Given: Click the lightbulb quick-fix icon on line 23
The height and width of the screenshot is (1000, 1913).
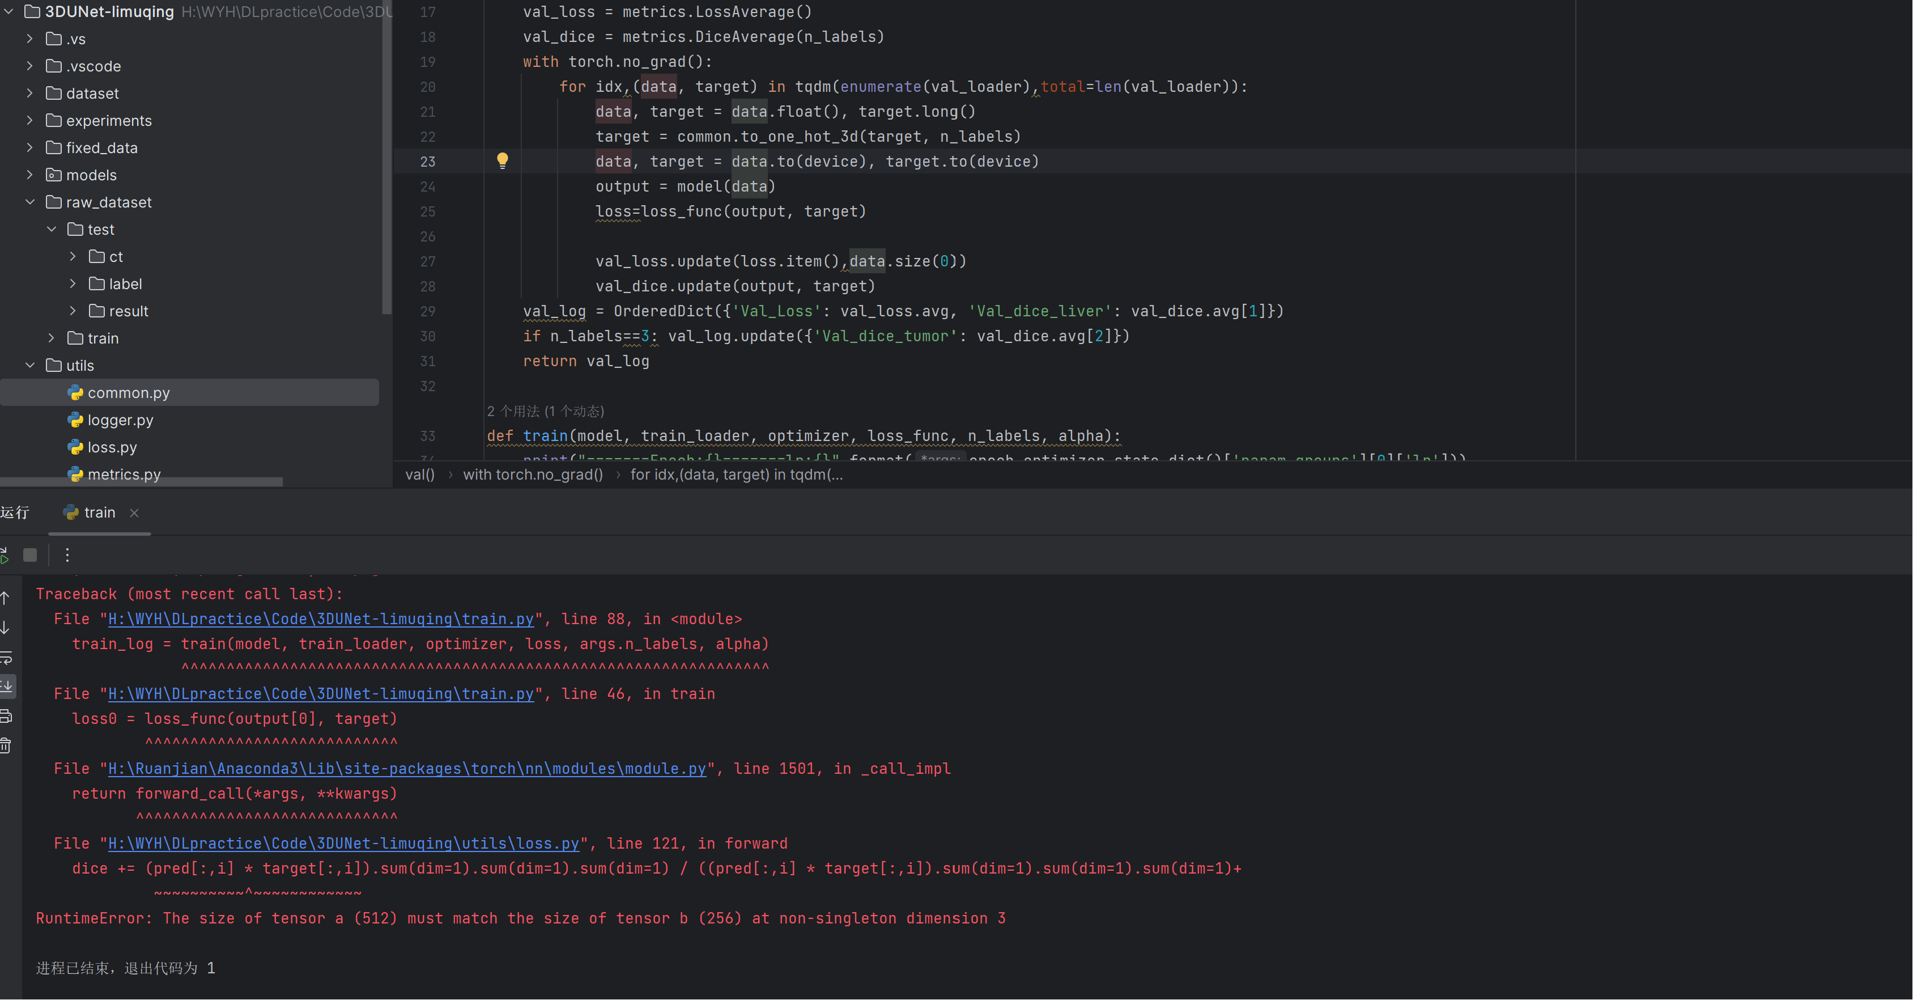Looking at the screenshot, I should point(502,160).
